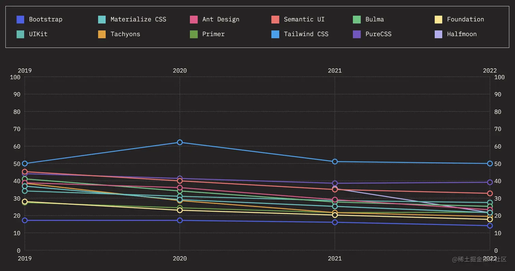Select the Tachyons legend label

pos(125,34)
